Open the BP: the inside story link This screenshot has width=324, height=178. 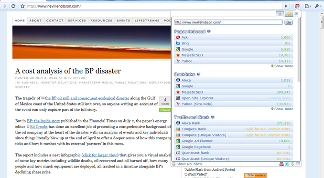(43, 121)
